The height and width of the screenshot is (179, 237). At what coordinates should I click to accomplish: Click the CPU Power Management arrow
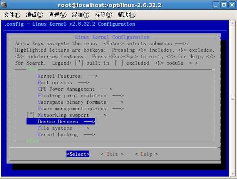(x=106, y=89)
